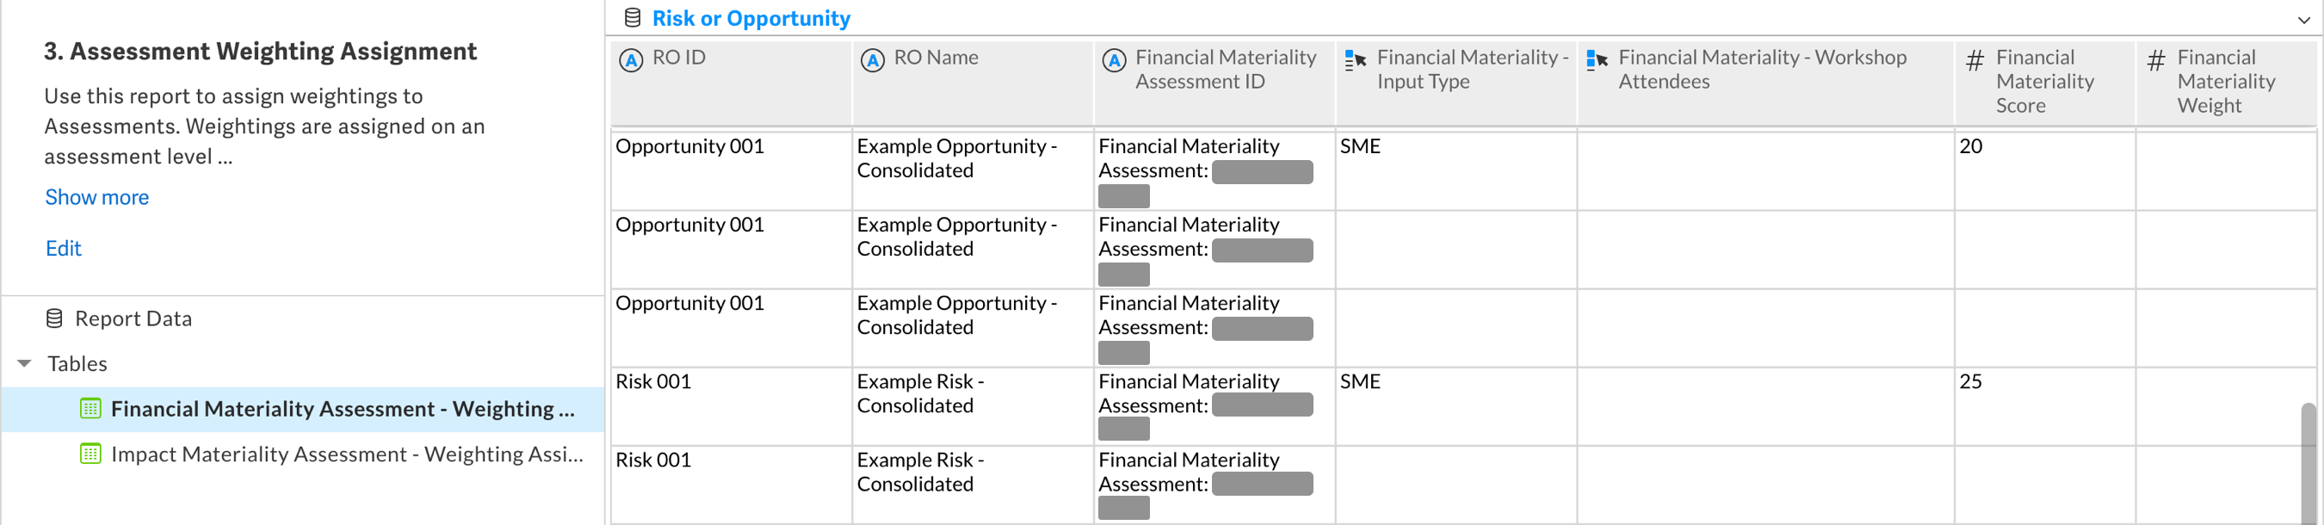Click the Risk or Opportunity database icon
This screenshot has height=525, width=2324.
click(x=633, y=18)
